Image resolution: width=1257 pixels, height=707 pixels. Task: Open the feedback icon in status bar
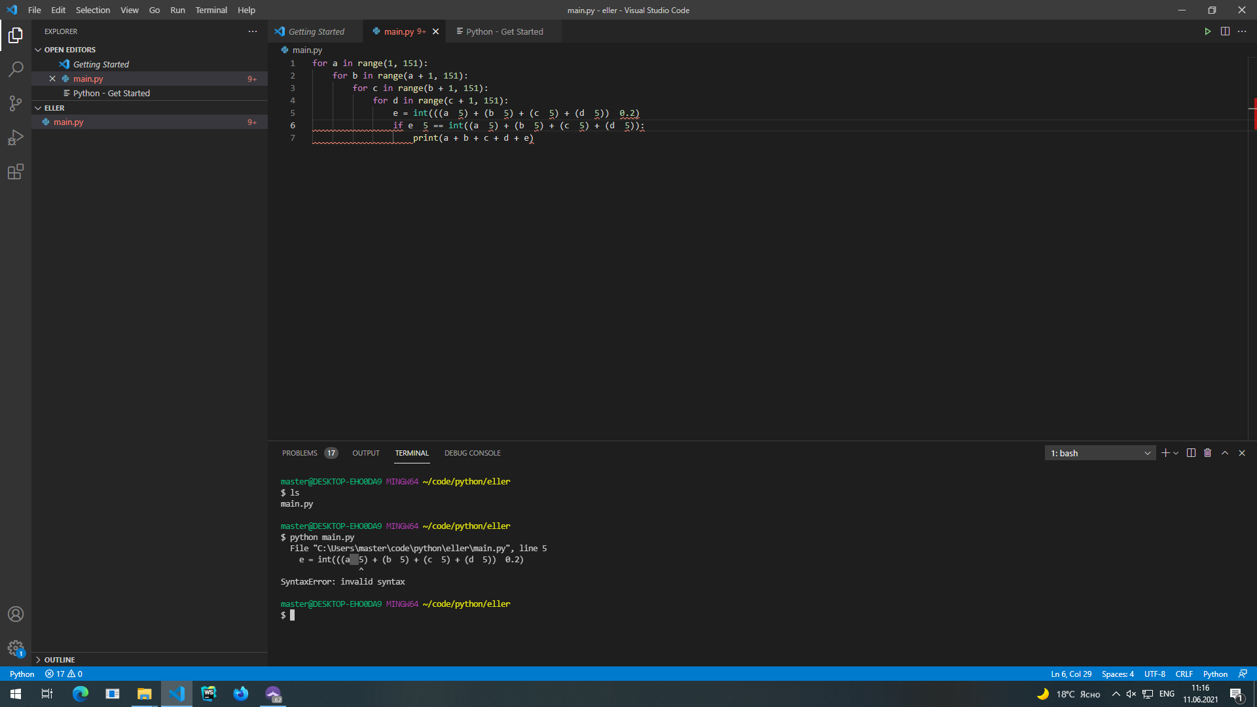(1243, 674)
